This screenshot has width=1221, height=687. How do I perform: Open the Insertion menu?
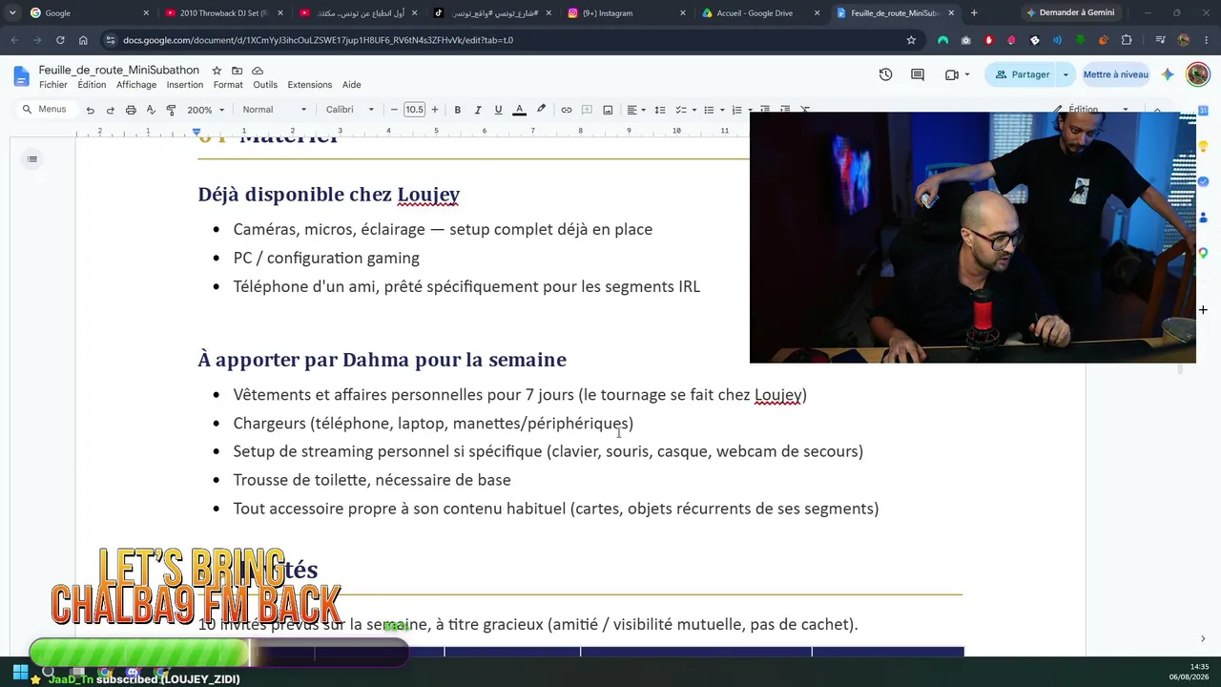coord(185,85)
